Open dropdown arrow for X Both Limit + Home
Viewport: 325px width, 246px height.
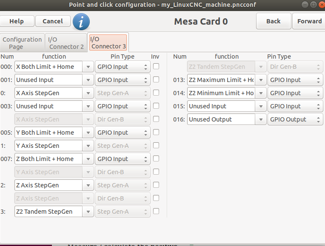tap(88, 67)
